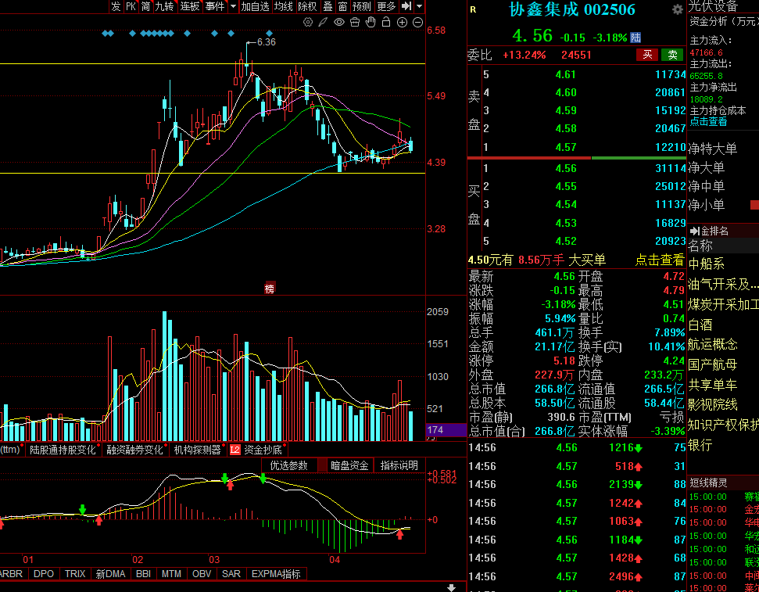Open 融资融券变化 tab
The image size is (759, 592).
coord(134,450)
